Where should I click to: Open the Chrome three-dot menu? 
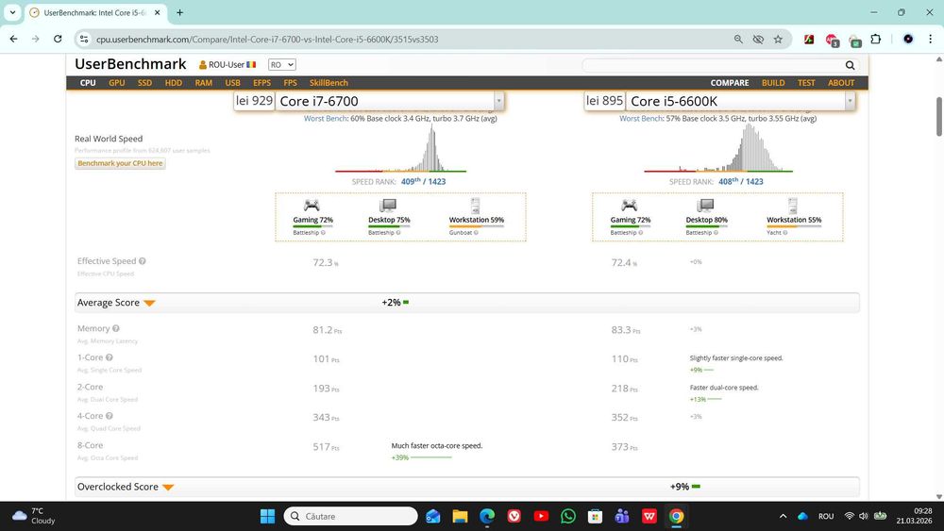[x=930, y=39]
